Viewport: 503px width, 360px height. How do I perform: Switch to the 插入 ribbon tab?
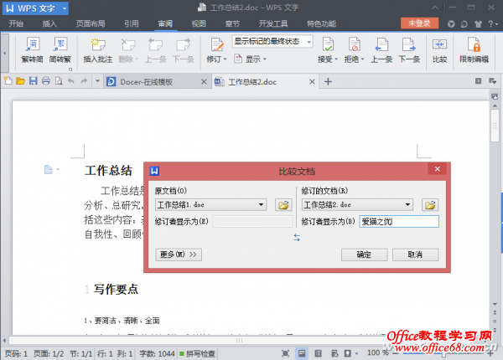coord(49,23)
